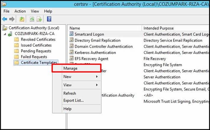Click the Microsoft Trust List Signing cell
210x130 pixels.
click(176, 101)
